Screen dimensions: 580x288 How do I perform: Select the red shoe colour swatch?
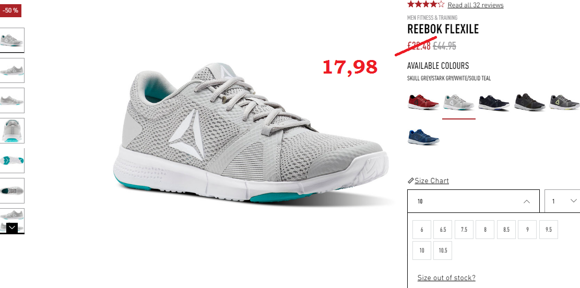click(423, 102)
